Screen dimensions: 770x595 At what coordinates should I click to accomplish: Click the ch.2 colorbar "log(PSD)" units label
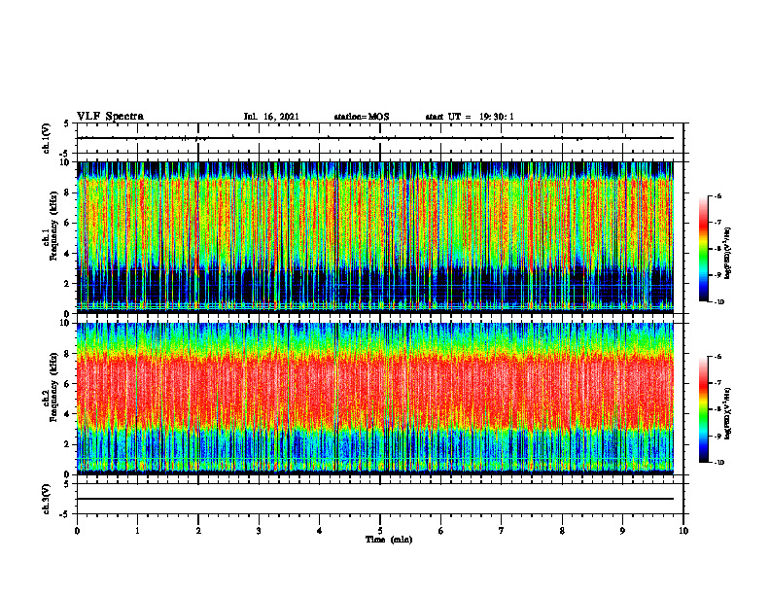coord(728,413)
